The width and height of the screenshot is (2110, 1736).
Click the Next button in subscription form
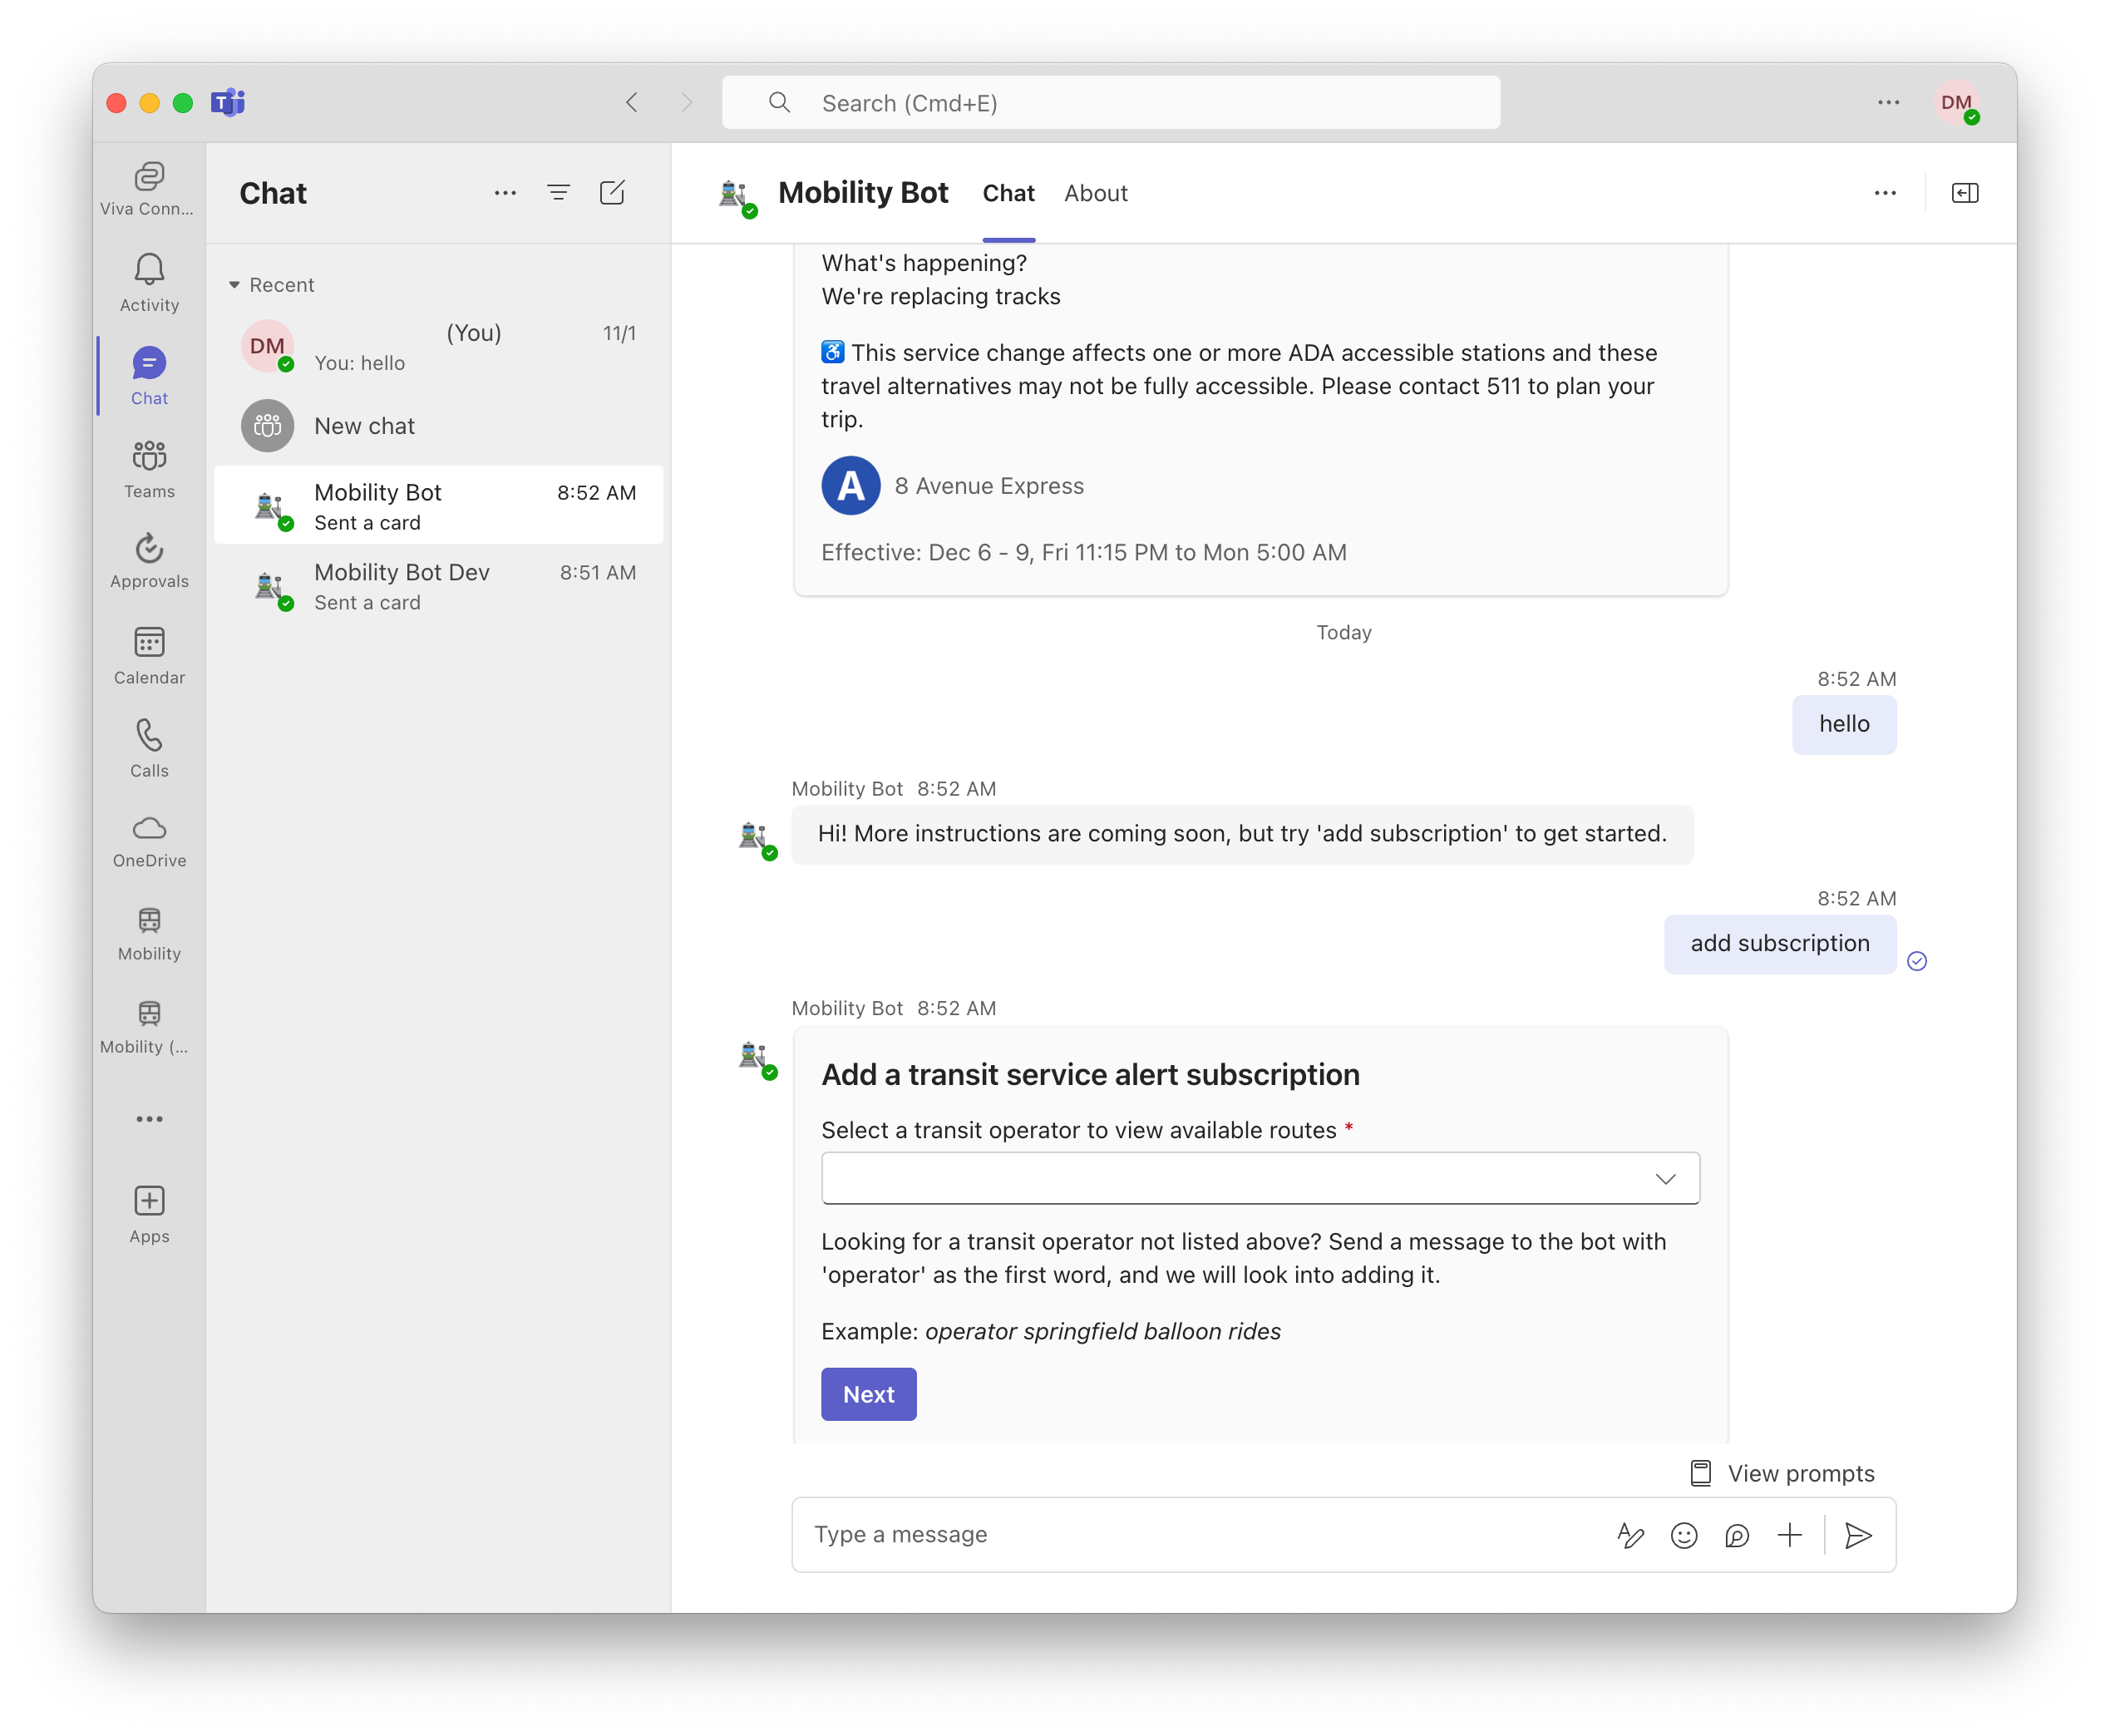(870, 1394)
